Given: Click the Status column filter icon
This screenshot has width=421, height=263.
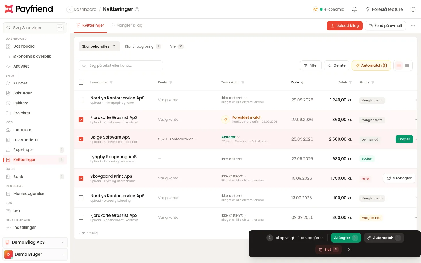Looking at the screenshot, I should point(373,82).
